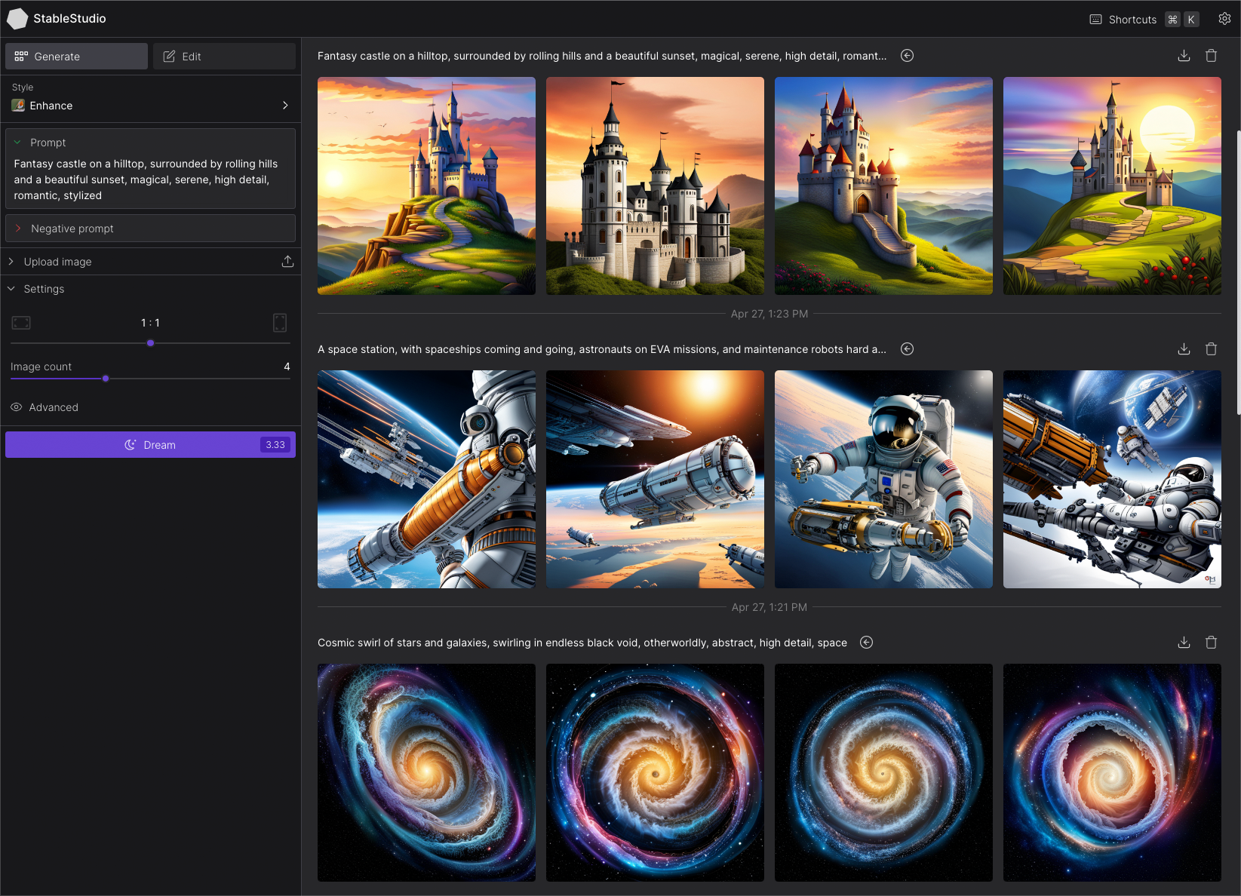
Task: Open the Enhance style selector
Action: (x=150, y=105)
